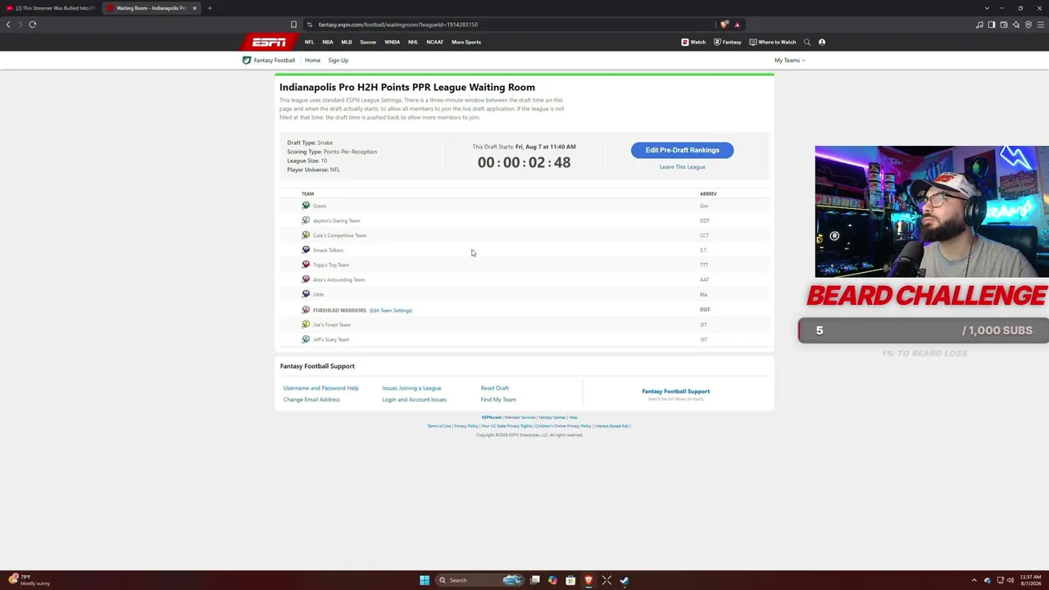Open the Soccer menu item
This screenshot has height=590, width=1049.
coord(368,42)
